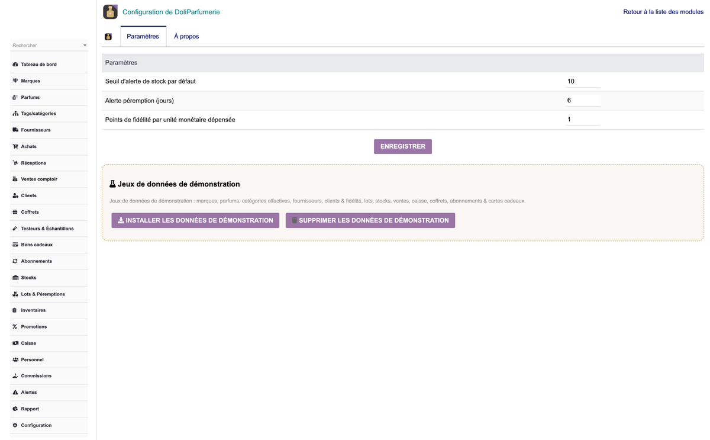Click the Marques sidebar icon
Image resolution: width=710 pixels, height=440 pixels.
point(15,81)
